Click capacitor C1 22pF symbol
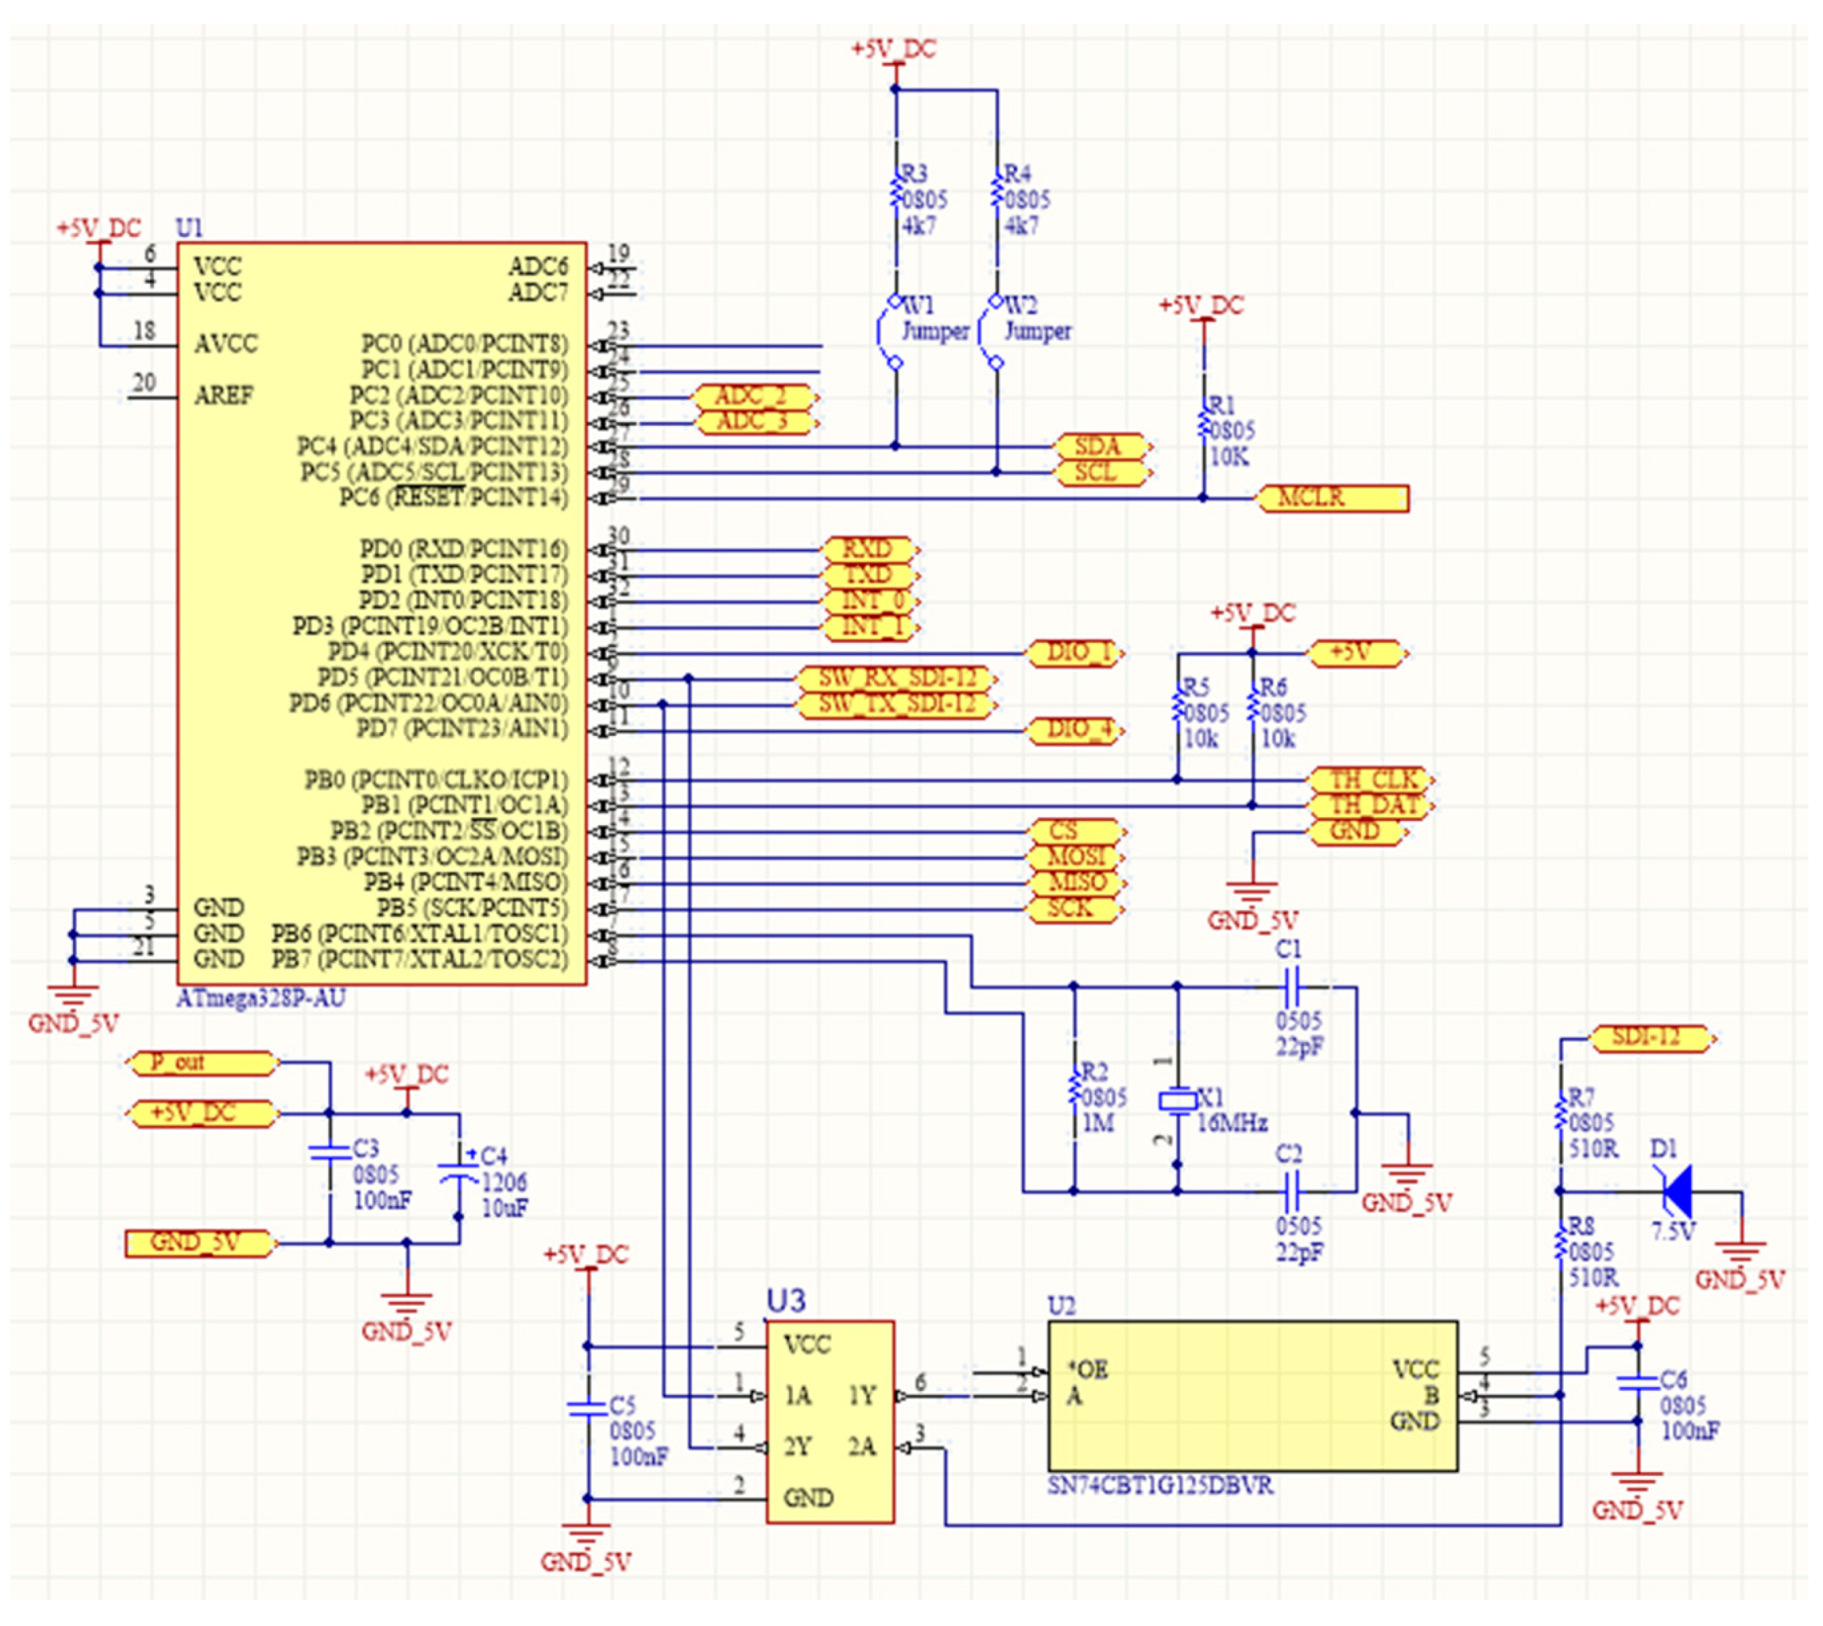The width and height of the screenshot is (1823, 1626). click(x=1292, y=987)
